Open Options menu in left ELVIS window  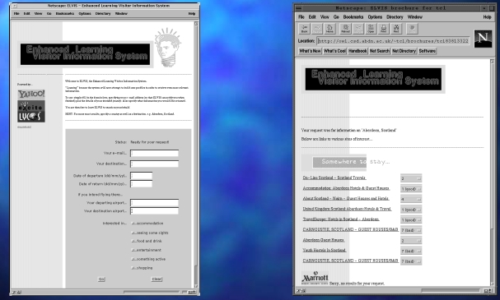tap(85, 14)
